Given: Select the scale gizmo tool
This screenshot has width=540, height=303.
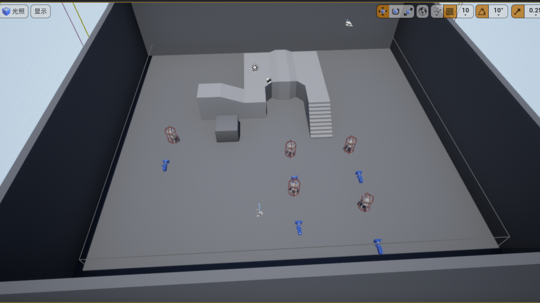Looking at the screenshot, I should (408, 11).
